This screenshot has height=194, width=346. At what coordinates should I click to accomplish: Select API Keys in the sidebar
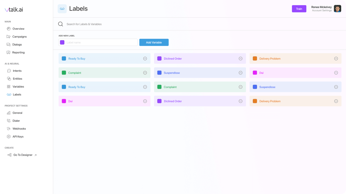(18, 137)
